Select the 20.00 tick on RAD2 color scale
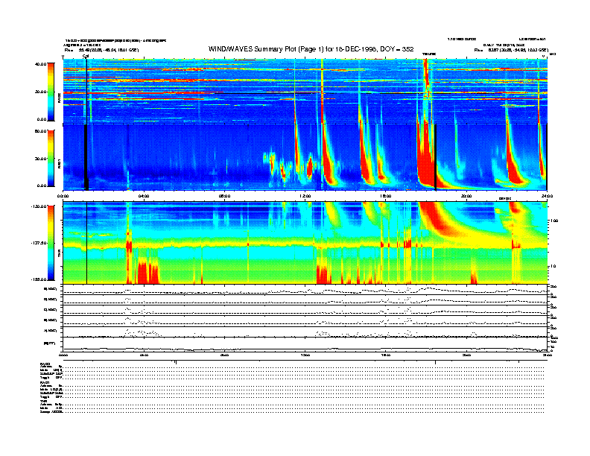 [41, 92]
